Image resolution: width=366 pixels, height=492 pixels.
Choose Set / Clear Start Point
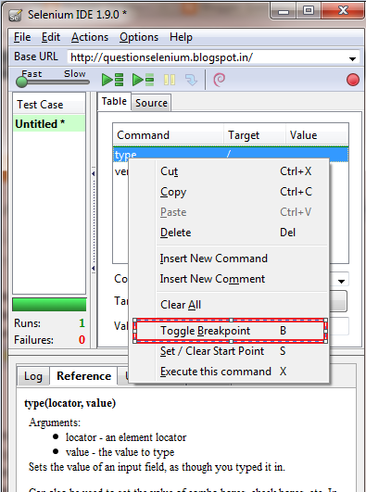[x=229, y=351]
